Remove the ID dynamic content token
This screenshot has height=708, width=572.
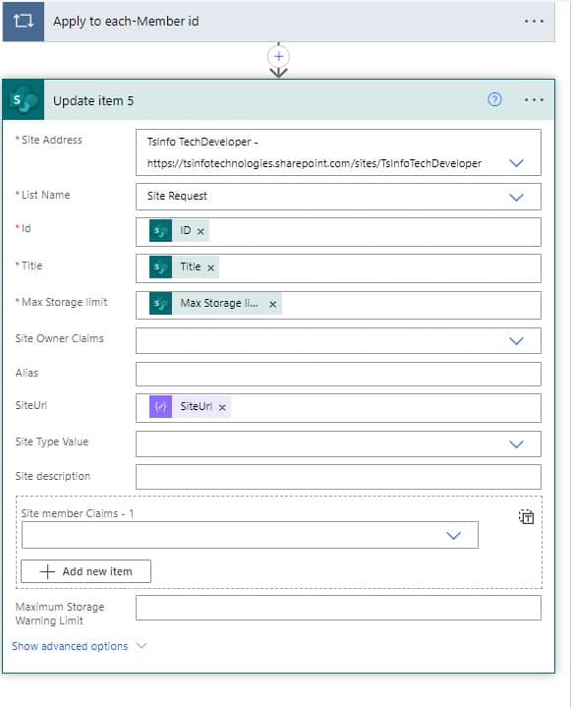click(200, 232)
